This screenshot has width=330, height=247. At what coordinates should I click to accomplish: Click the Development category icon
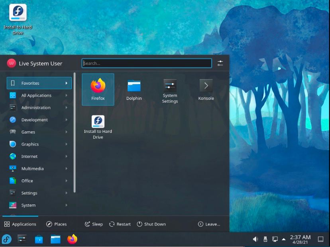13,120
